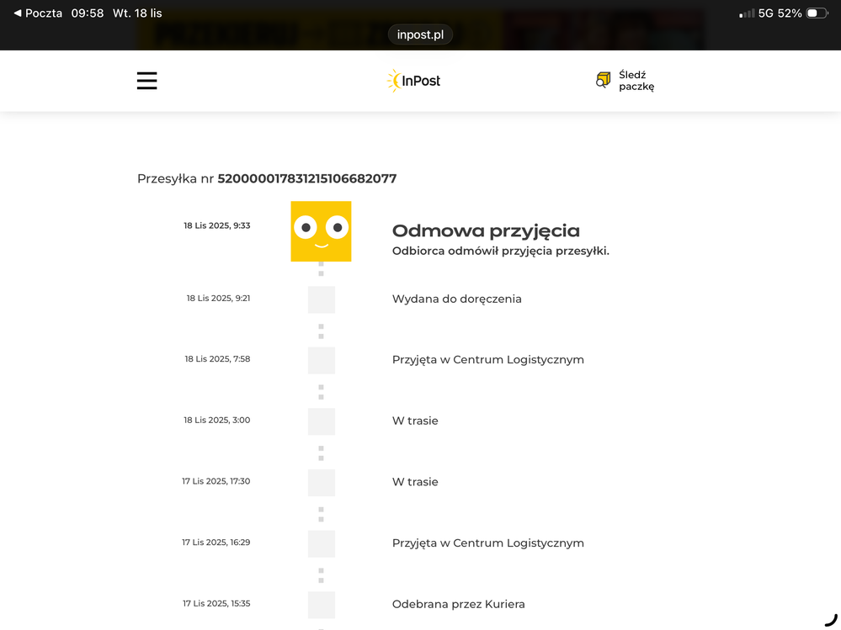This screenshot has width=841, height=630.
Task: Click marker for the 7:58 Centrum Logistycznym entry
Action: click(321, 360)
